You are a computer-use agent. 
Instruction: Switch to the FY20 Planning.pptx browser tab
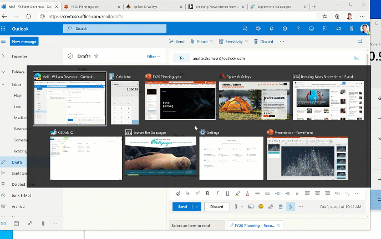coord(92,7)
